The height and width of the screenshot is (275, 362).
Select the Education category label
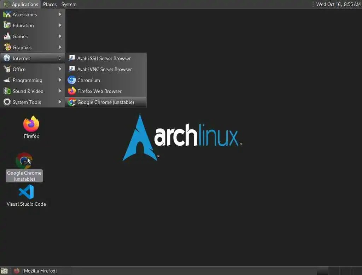(x=23, y=25)
